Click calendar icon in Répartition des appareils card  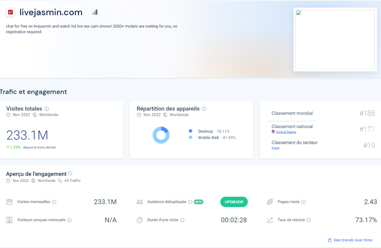click(x=139, y=115)
